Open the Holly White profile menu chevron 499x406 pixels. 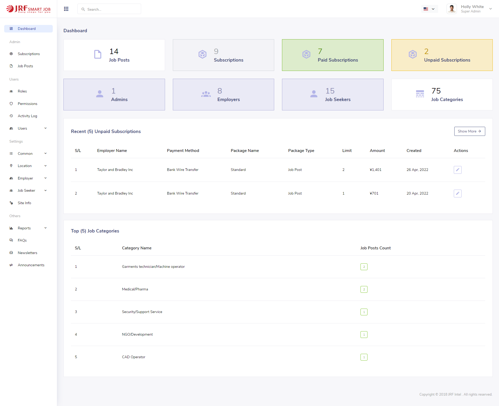(490, 9)
